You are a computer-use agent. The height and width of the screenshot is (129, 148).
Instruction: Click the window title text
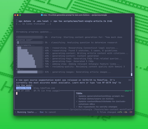(75, 15)
